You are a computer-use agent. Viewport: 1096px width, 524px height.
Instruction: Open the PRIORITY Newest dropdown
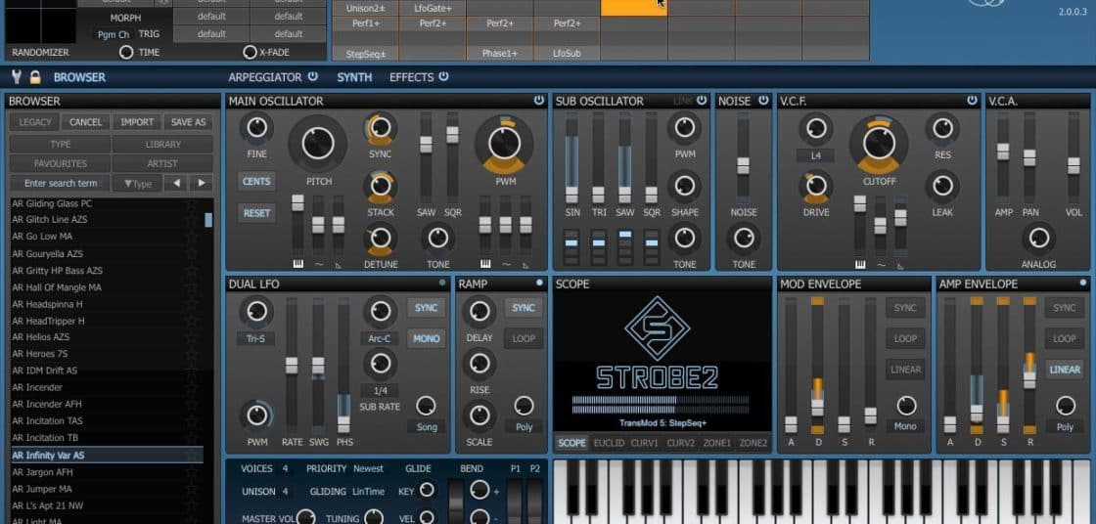coord(368,469)
